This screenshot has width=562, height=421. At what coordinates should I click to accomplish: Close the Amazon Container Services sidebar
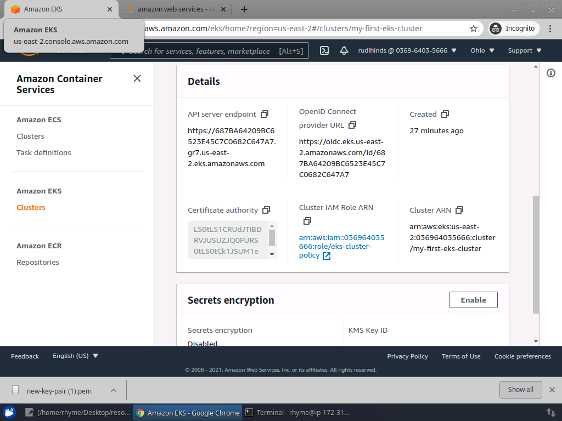point(137,78)
